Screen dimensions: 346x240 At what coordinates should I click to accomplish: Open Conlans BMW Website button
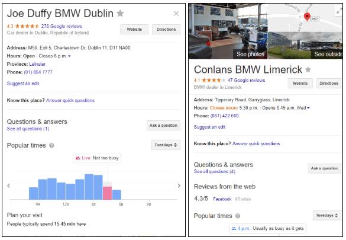pyautogui.click(x=300, y=84)
